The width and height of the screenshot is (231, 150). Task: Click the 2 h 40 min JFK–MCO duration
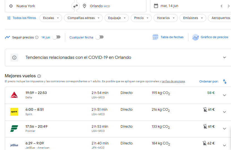tap(100, 143)
